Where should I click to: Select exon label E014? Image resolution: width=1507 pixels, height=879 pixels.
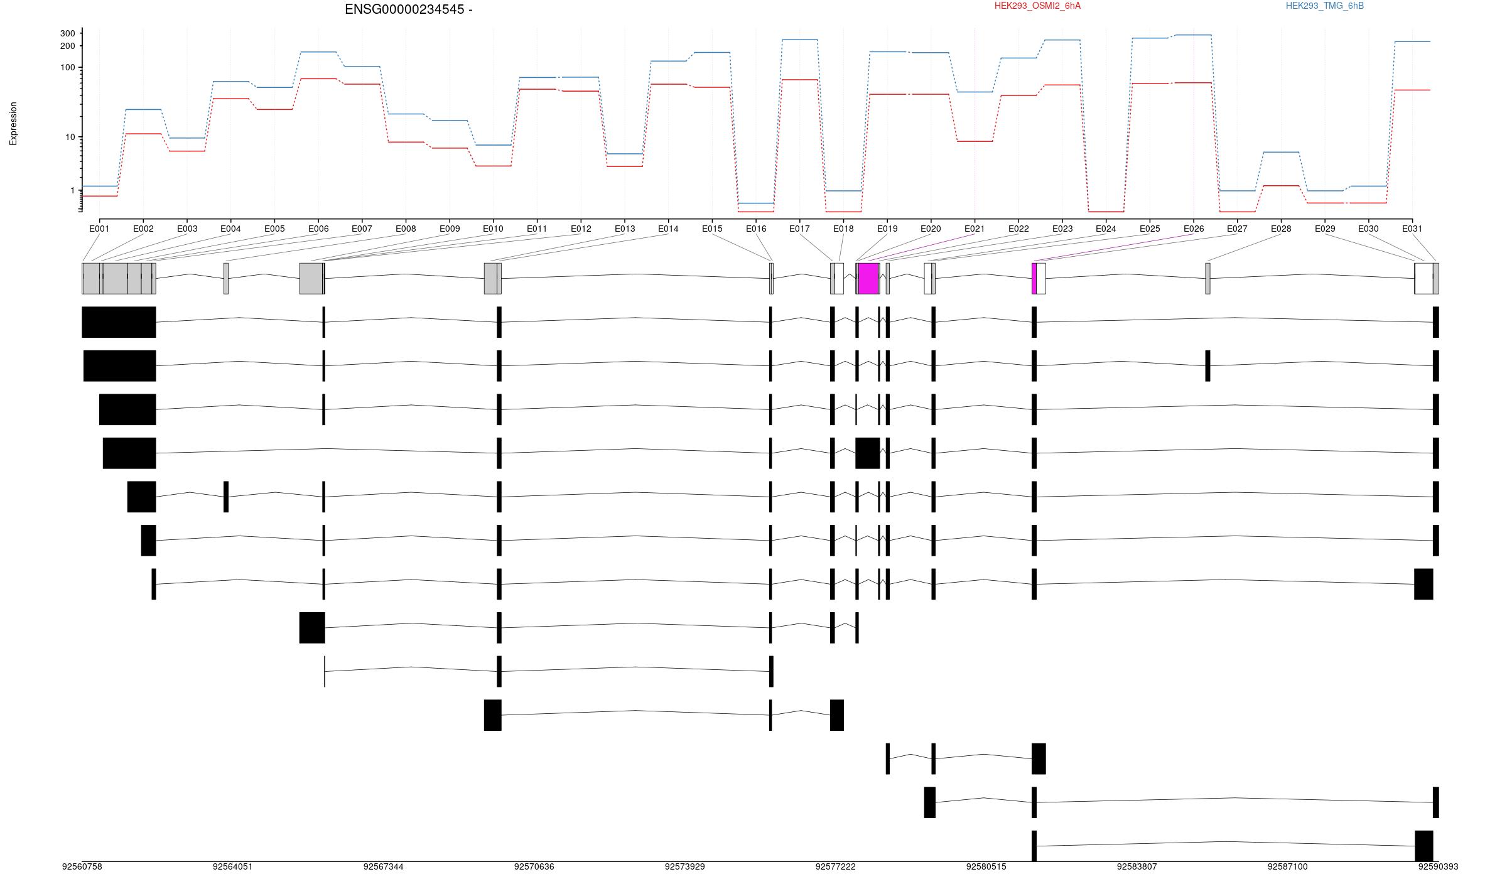point(668,229)
